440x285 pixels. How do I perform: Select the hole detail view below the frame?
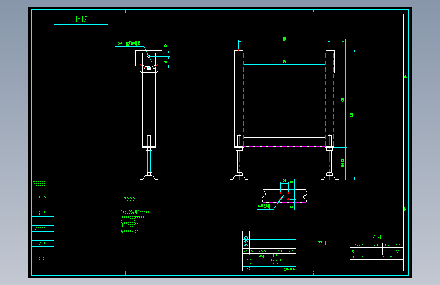284,196
